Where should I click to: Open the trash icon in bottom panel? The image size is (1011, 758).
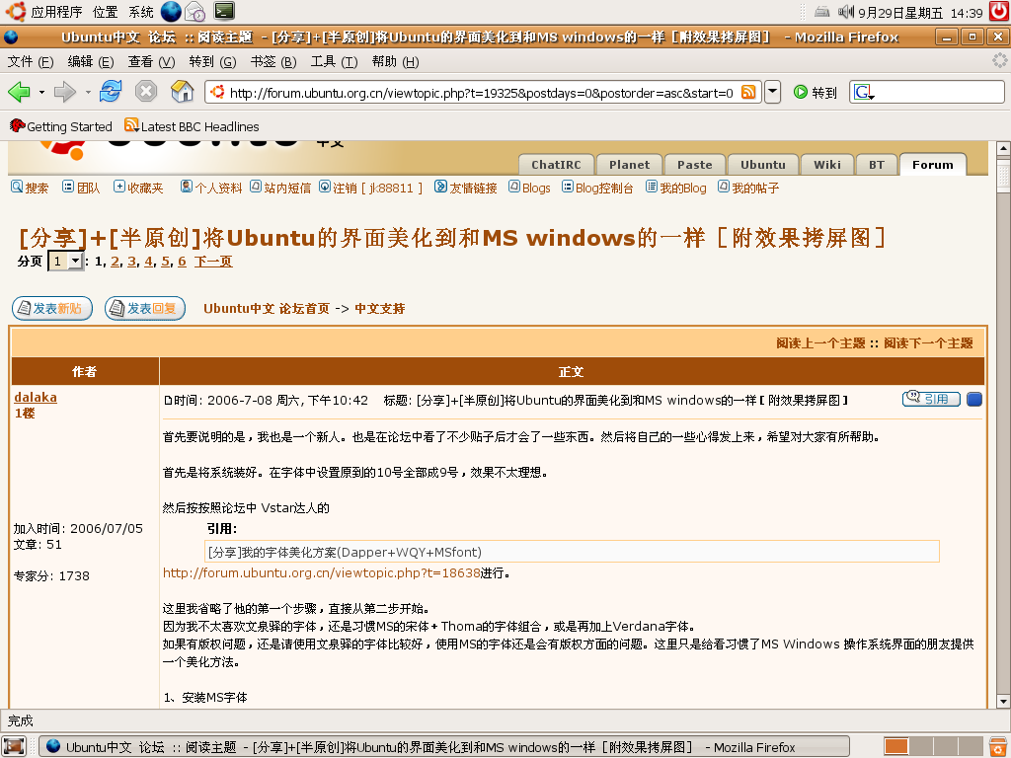[997, 746]
